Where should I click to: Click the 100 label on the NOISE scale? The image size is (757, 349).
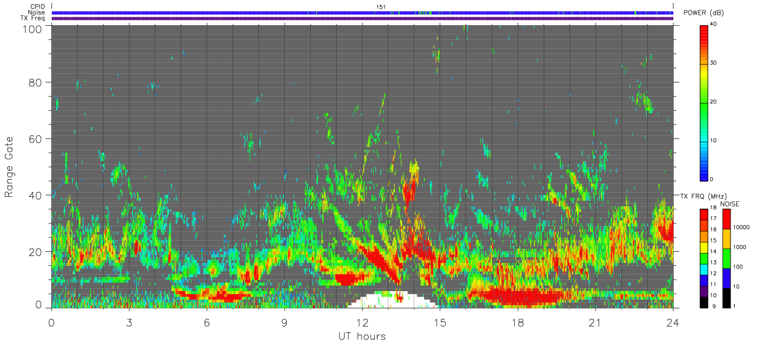point(737,267)
